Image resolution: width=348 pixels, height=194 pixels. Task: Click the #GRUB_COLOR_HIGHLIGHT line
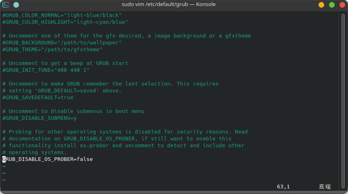tap(65, 22)
